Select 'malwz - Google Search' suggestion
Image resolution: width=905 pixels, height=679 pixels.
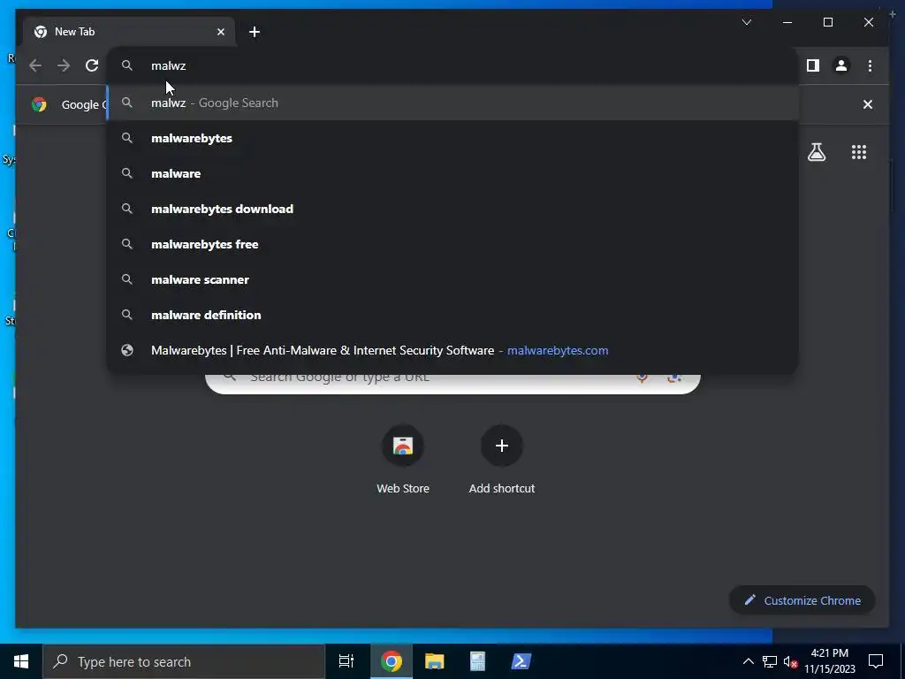(x=453, y=103)
